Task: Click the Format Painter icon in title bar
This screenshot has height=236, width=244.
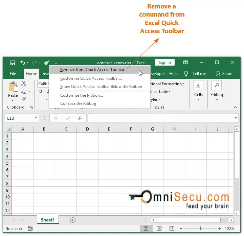Action: [x=46, y=63]
